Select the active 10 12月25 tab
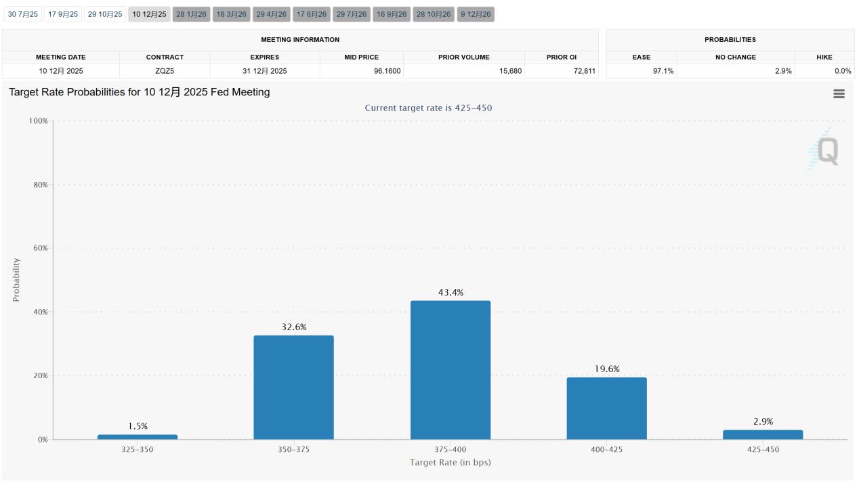This screenshot has width=859, height=481. point(149,14)
